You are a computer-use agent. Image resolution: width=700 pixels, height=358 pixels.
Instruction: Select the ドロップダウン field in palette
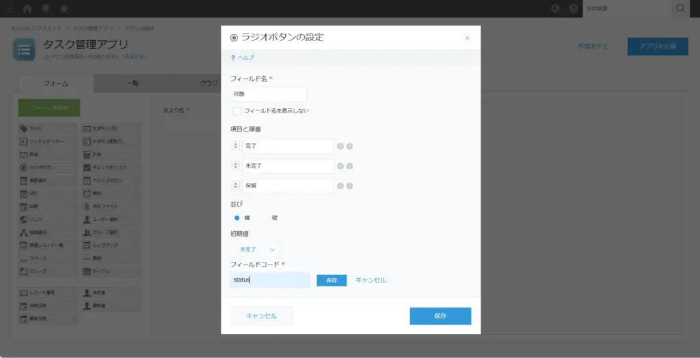tap(111, 180)
